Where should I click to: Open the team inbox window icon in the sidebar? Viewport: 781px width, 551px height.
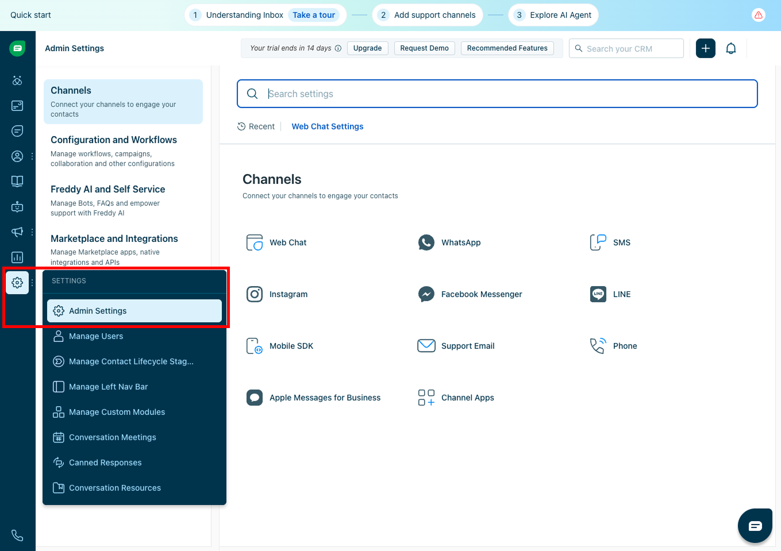coord(17,106)
